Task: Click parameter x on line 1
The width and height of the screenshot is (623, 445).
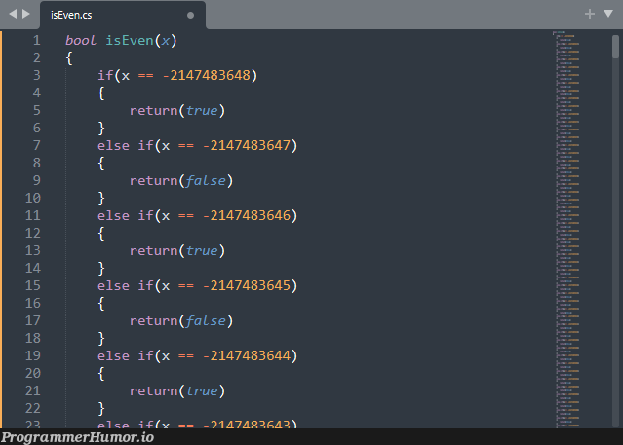Action: coord(166,41)
